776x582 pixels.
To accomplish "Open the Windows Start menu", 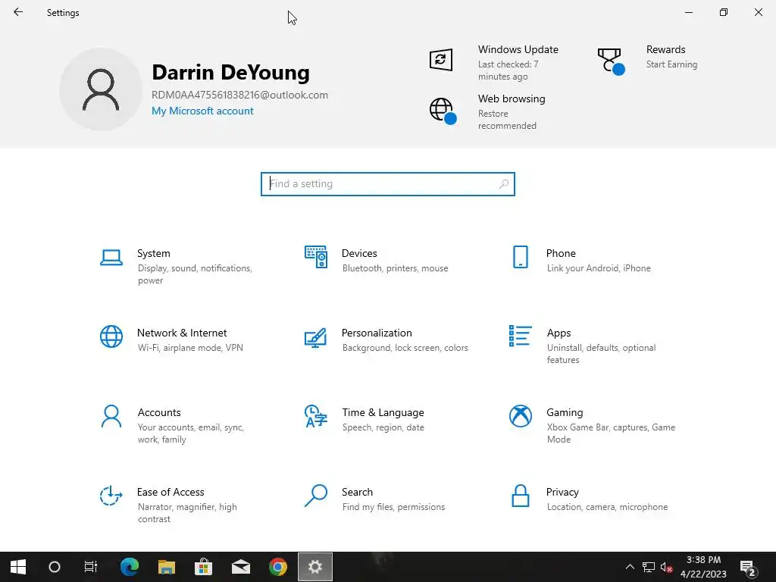I will click(18, 567).
